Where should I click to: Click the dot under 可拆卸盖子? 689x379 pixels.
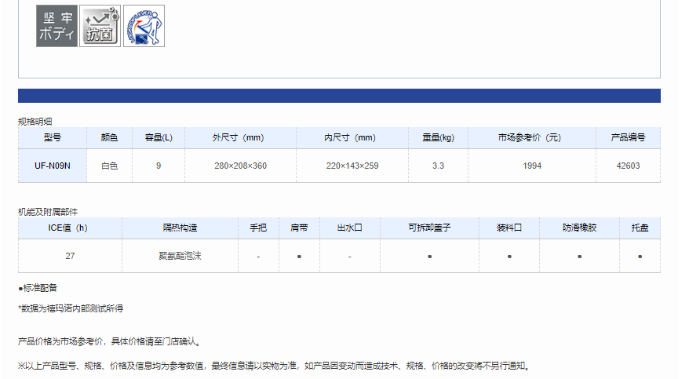430,257
